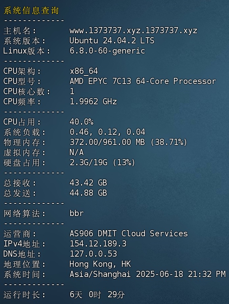The height and width of the screenshot is (304, 229).
Task: Click location Hong Kong, HK
Action: [x=100, y=264]
